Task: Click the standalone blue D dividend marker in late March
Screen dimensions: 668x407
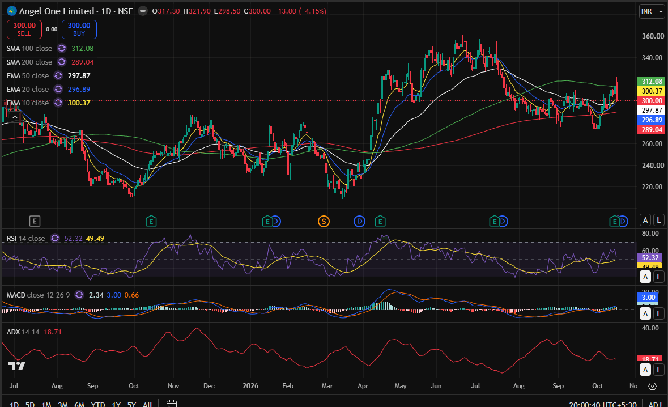Action: (x=360, y=221)
